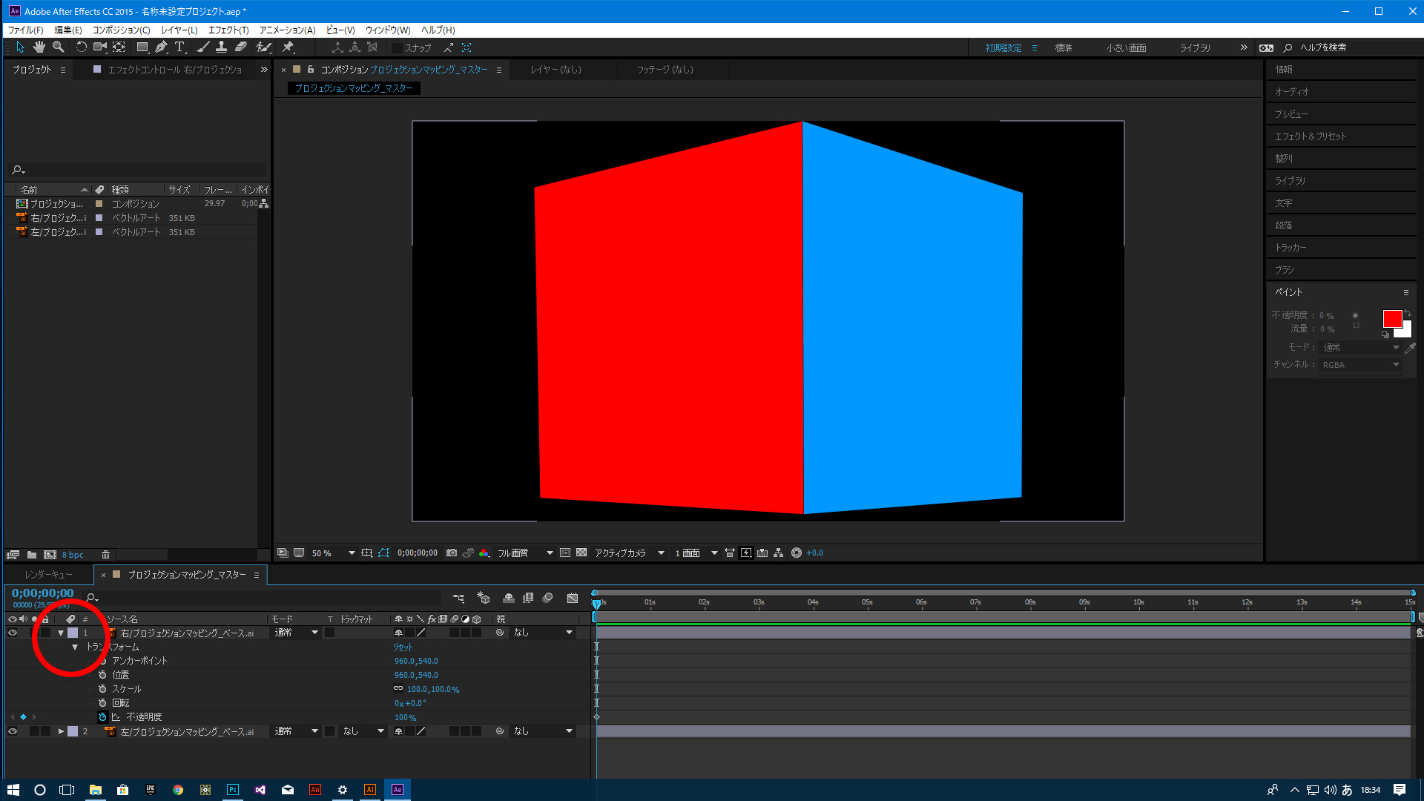1424x801 pixels.
Task: Select the Rectangle shape tool
Action: (142, 47)
